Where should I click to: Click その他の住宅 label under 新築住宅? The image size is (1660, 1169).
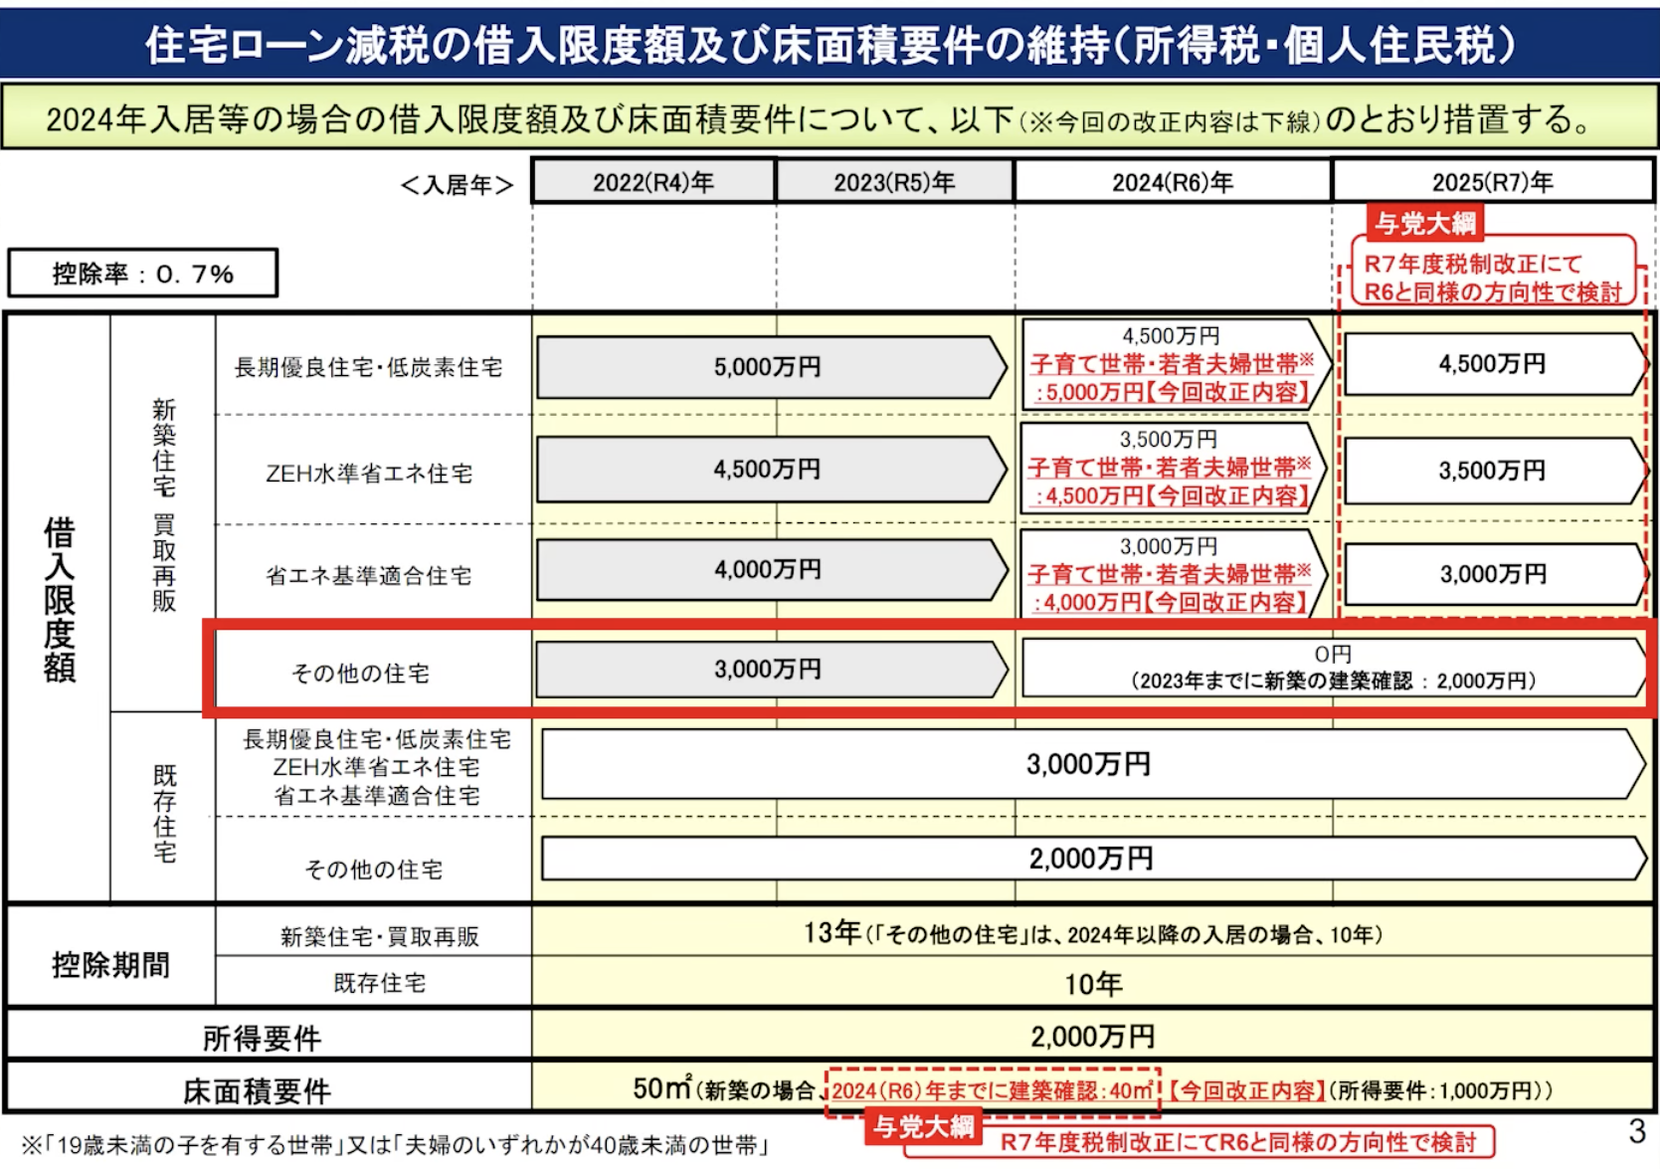[360, 674]
